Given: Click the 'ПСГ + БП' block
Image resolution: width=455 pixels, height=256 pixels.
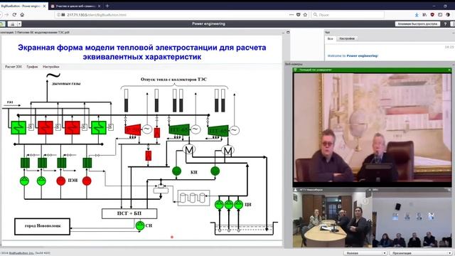Looking at the screenshot, I should pyautogui.click(x=129, y=213).
